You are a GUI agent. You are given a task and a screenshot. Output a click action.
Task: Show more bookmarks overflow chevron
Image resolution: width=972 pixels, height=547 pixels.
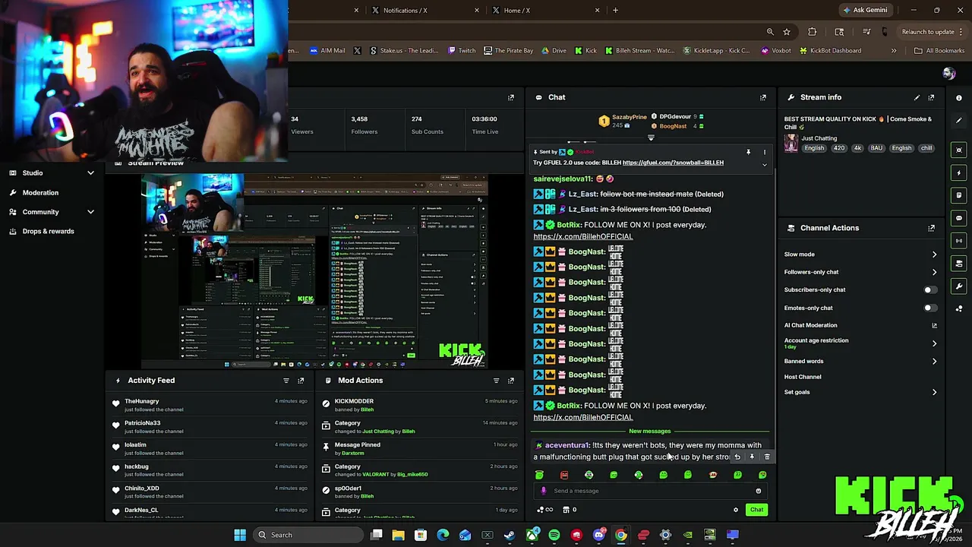coord(894,50)
